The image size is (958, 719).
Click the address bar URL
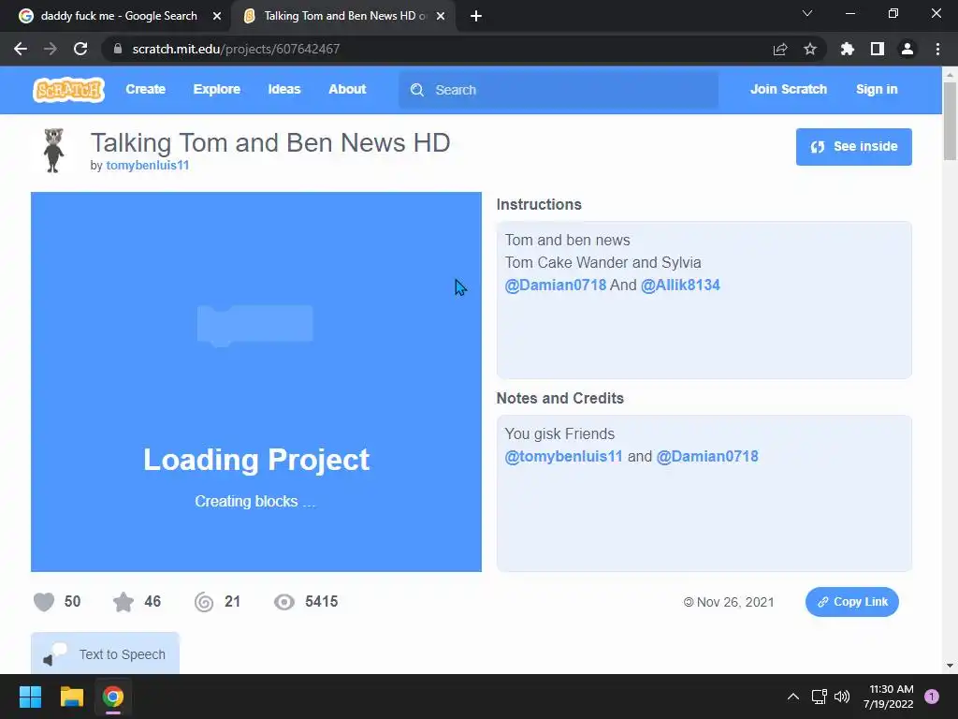click(x=236, y=49)
